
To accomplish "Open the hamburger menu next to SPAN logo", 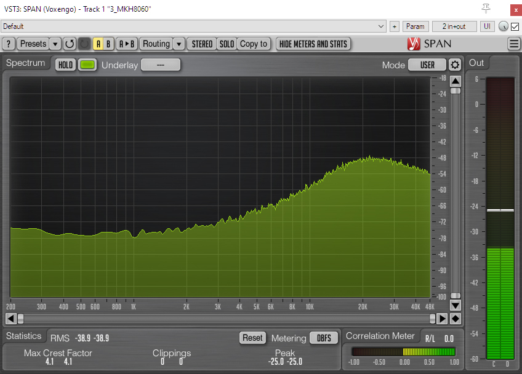I will pyautogui.click(x=514, y=44).
